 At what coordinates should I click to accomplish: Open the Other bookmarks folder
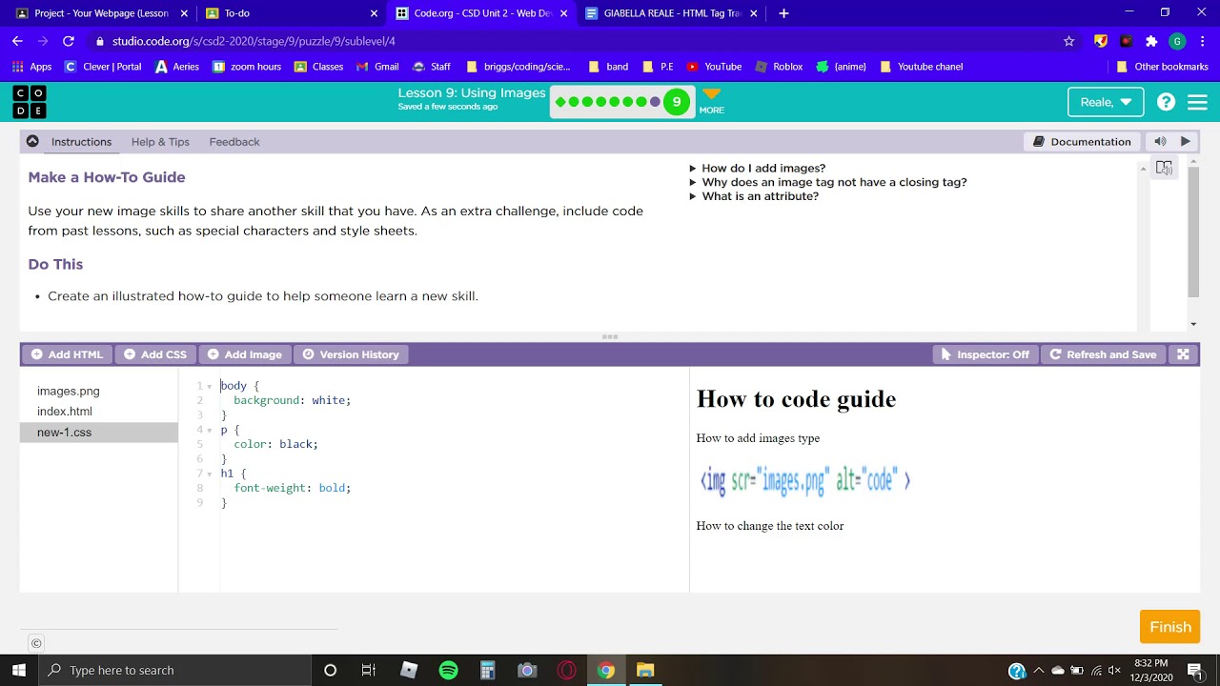(x=1162, y=67)
